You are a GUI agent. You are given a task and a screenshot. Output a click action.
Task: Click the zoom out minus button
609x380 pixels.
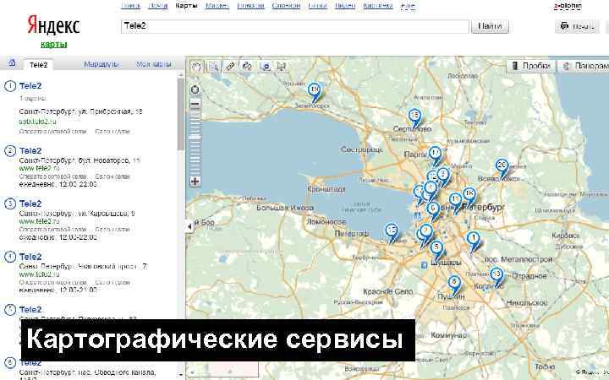pos(195,104)
